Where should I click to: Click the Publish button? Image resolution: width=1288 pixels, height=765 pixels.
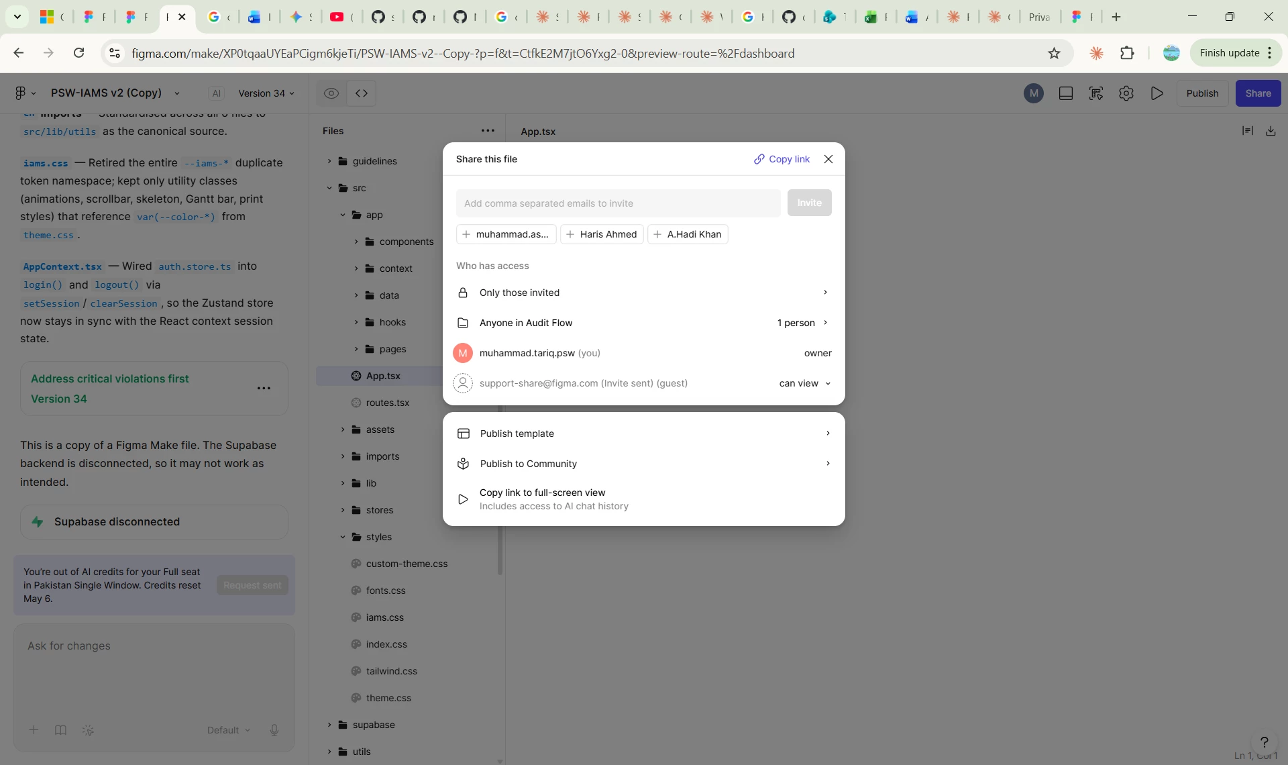[1202, 93]
